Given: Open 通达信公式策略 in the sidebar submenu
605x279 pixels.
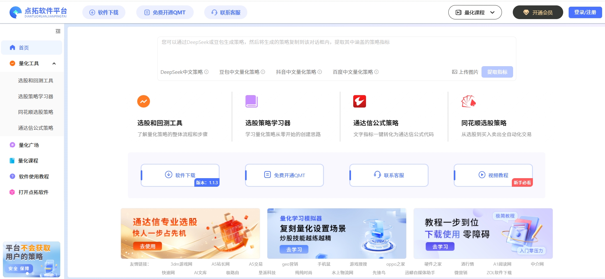Looking at the screenshot, I should pyautogui.click(x=36, y=128).
